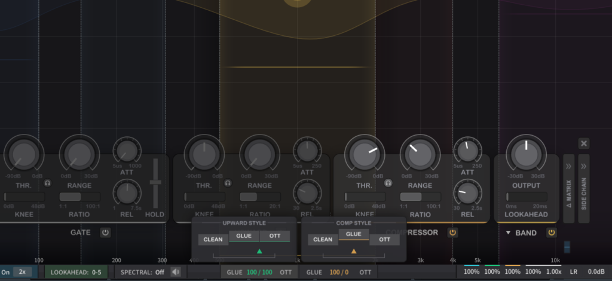Click the Lookahead 0-5 button
The image size is (612, 281).
(76, 272)
